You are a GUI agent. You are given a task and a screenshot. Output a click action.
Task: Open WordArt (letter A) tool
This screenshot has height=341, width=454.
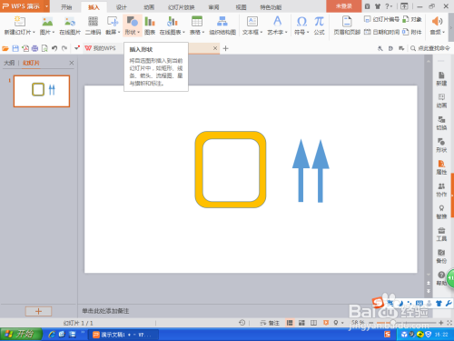pyautogui.click(x=277, y=22)
